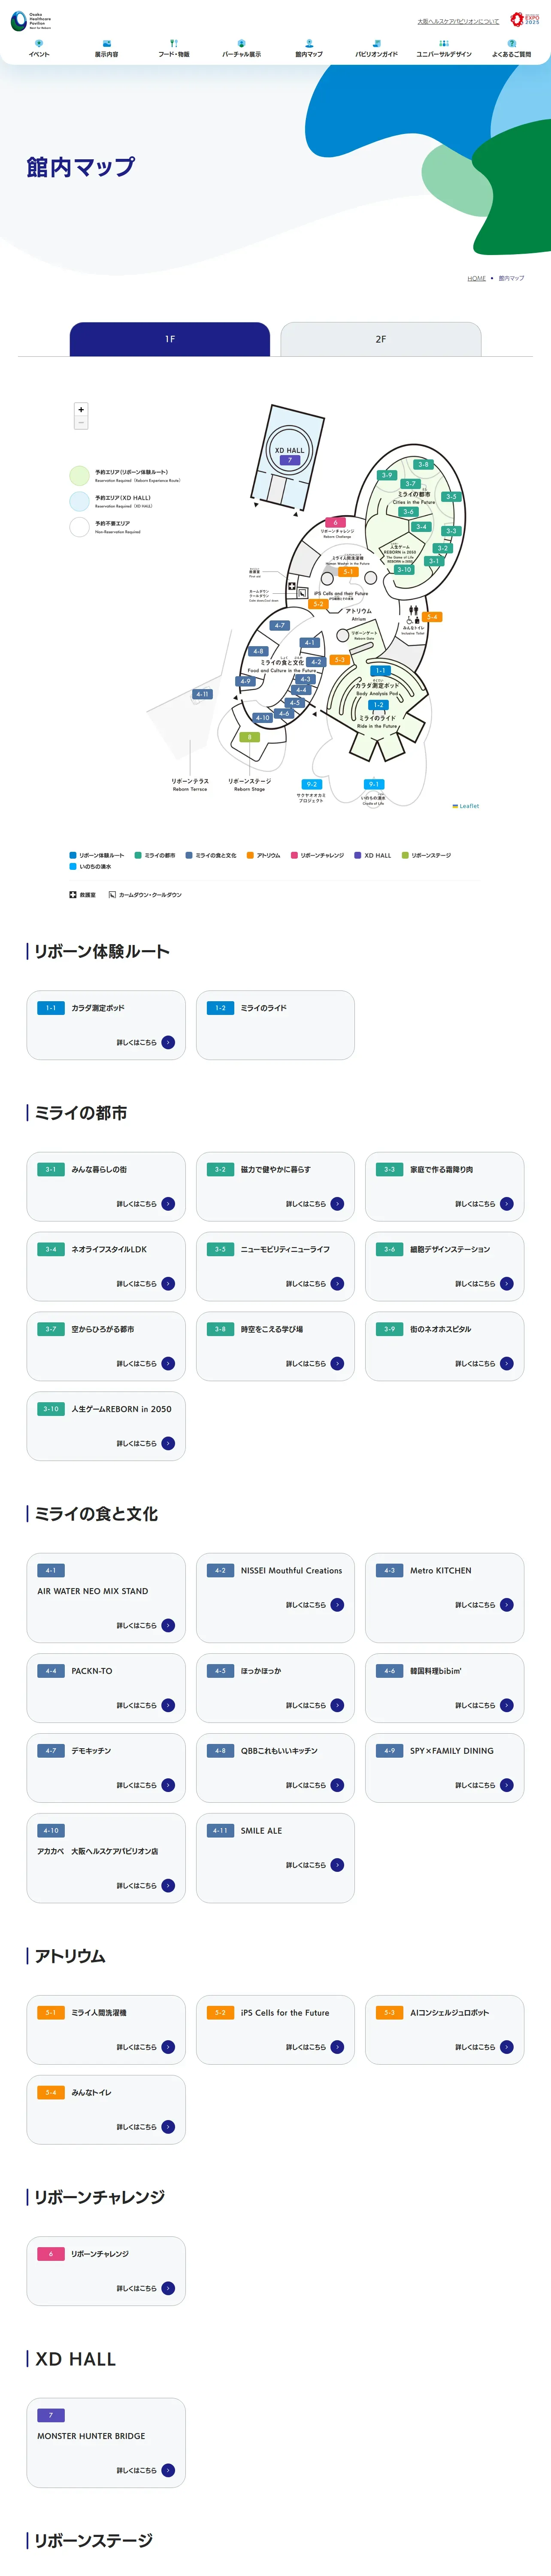Screen dimensions: 551x2576
Task: Select XD HALL marker 7 on map
Action: [x=290, y=460]
